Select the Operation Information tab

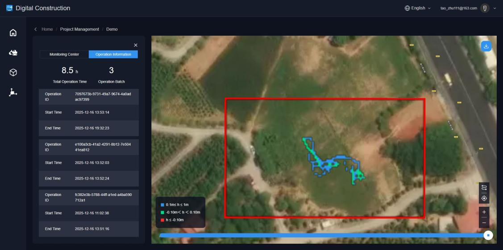coord(113,54)
